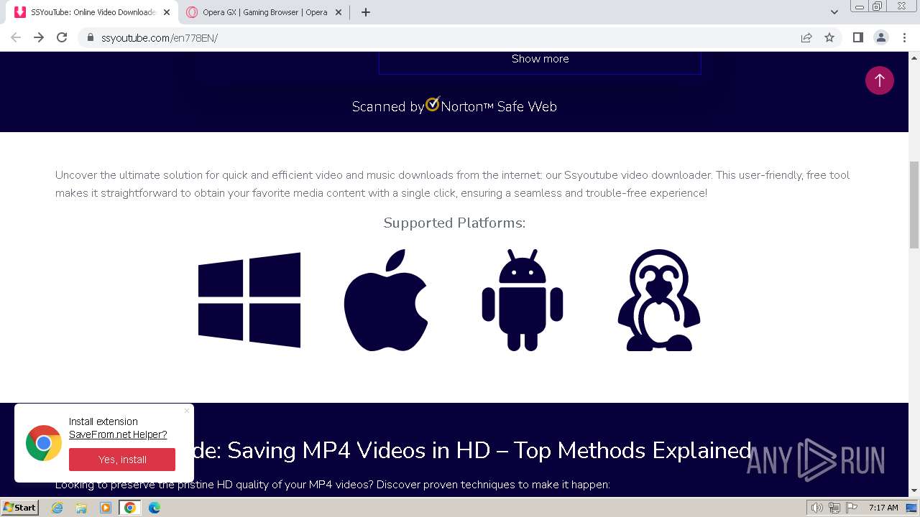
Task: Click the network tray icon
Action: [834, 508]
